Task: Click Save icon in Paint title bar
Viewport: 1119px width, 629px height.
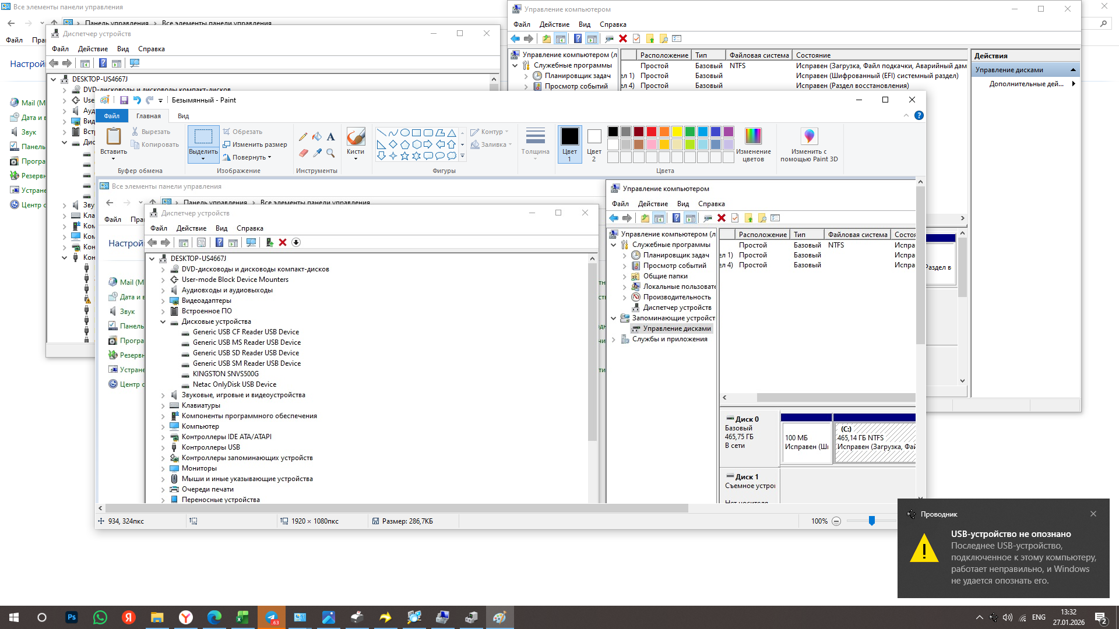Action: [124, 100]
